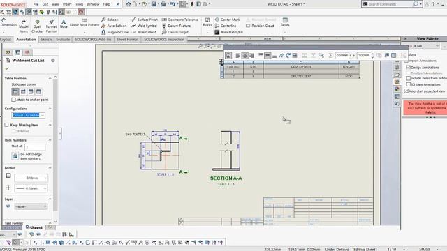Switch to the Evaluate tab
The image size is (447, 251).
click(63, 40)
